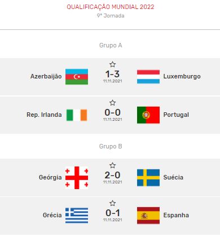
Task: Toggle star for Geórgia vs Suécia match
Action: point(112,165)
